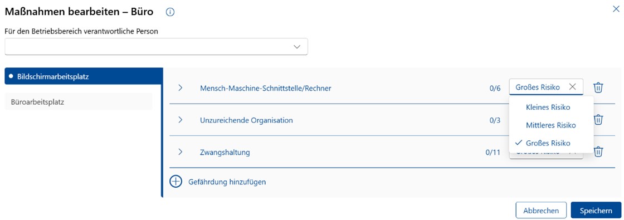Open Mensch-Maschine-Schnittstelle/Rechner hazard link
Image resolution: width=624 pixels, height=220 pixels.
265,89
